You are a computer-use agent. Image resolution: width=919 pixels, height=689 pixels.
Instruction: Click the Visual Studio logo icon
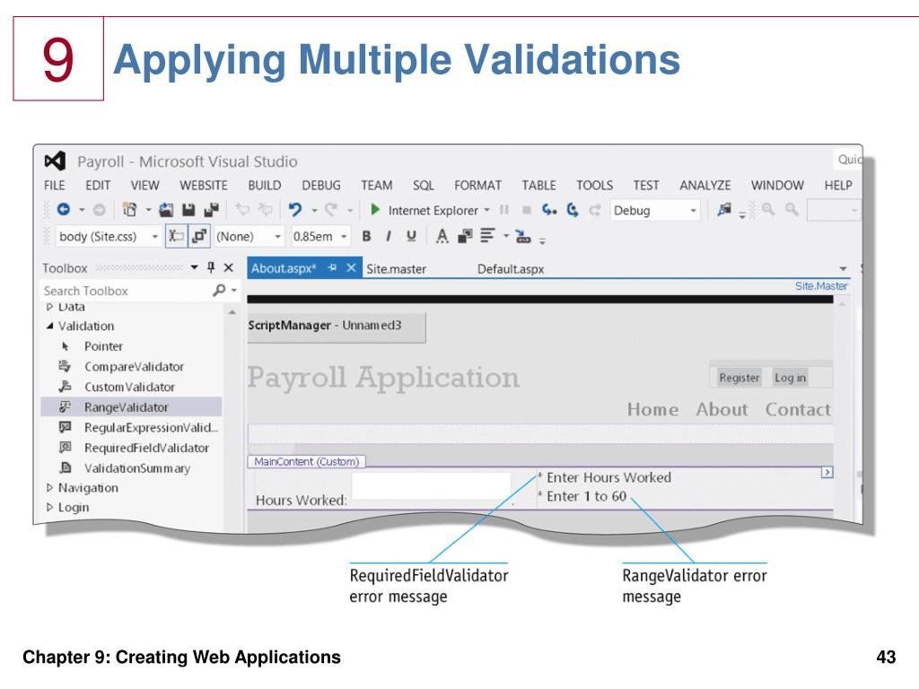click(55, 161)
